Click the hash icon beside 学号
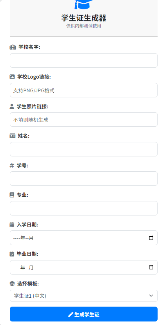The width and height of the screenshot is (167, 325). click(x=12, y=165)
